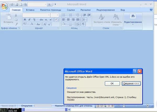Screen dimensions: 157x112
Task: Click the zoom in plus button
Action: (x=148, y=106)
